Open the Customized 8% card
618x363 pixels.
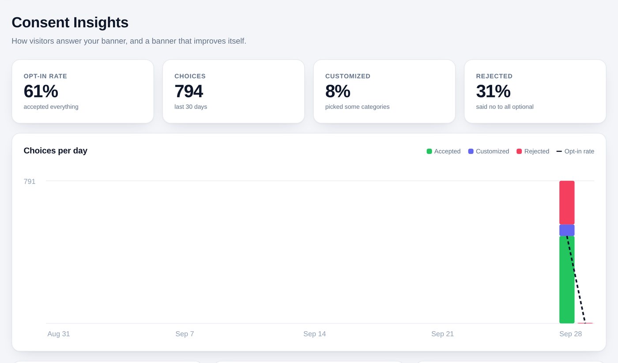(384, 91)
